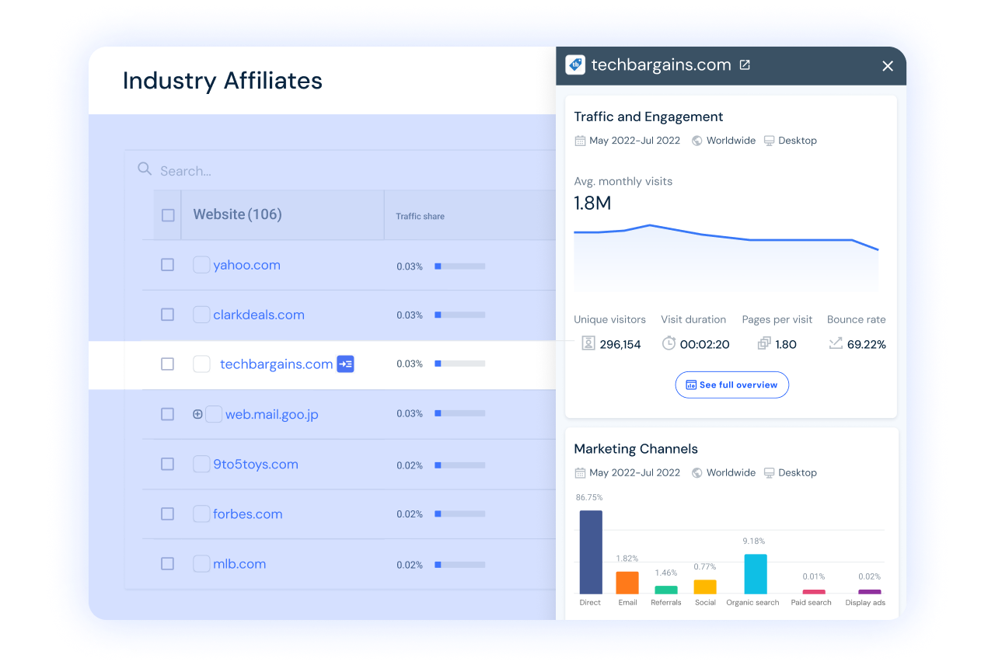Click the 1.80 pages per visit value
The width and height of the screenshot is (995, 665).
point(786,344)
